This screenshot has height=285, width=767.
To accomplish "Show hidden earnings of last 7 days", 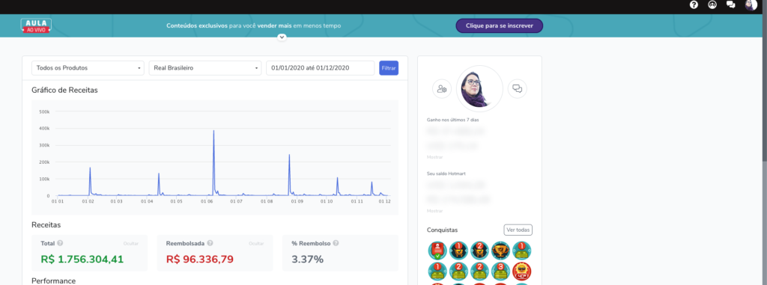I will coord(435,157).
